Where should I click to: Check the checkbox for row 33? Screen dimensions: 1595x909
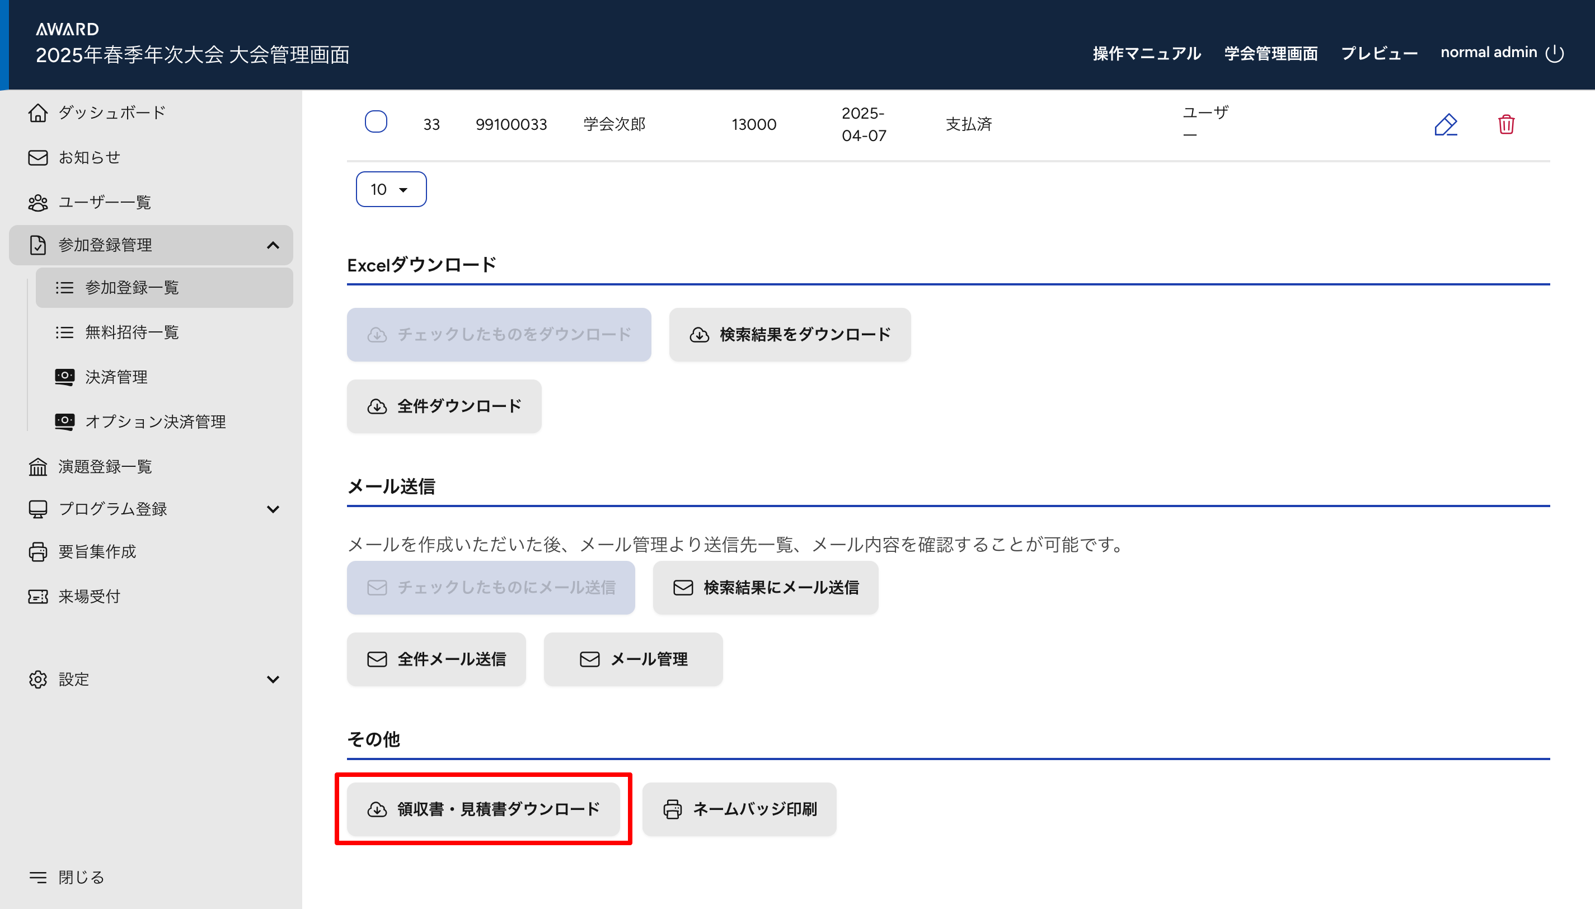376,122
